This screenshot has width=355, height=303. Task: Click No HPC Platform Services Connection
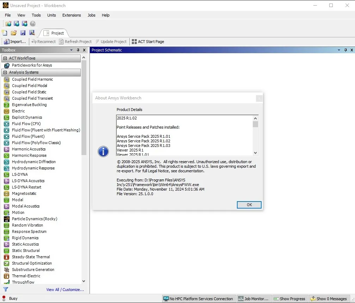198,299
